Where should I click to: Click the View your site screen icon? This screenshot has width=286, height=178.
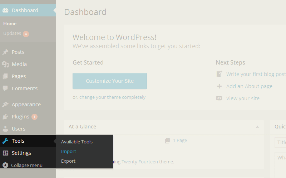tap(219, 98)
